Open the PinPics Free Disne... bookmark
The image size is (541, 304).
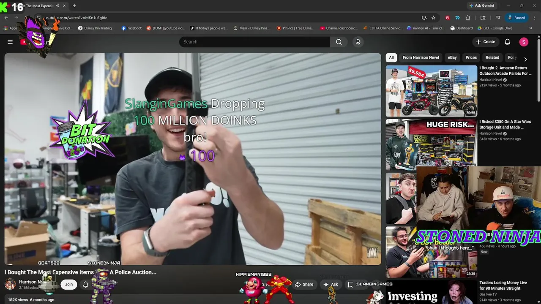[x=295, y=28]
